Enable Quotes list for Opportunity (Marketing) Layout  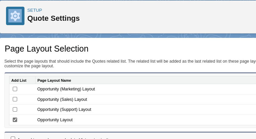coord(15,89)
